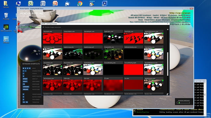Open the MergeWithDeferred_color buffer thumbnail
This screenshot has width=211, height=118.
point(154,70)
